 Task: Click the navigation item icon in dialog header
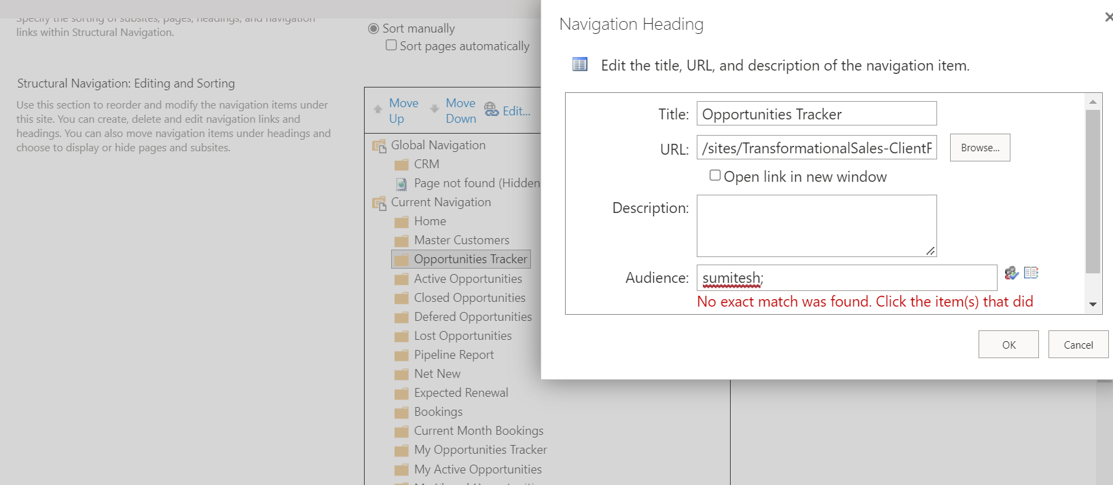click(x=580, y=64)
